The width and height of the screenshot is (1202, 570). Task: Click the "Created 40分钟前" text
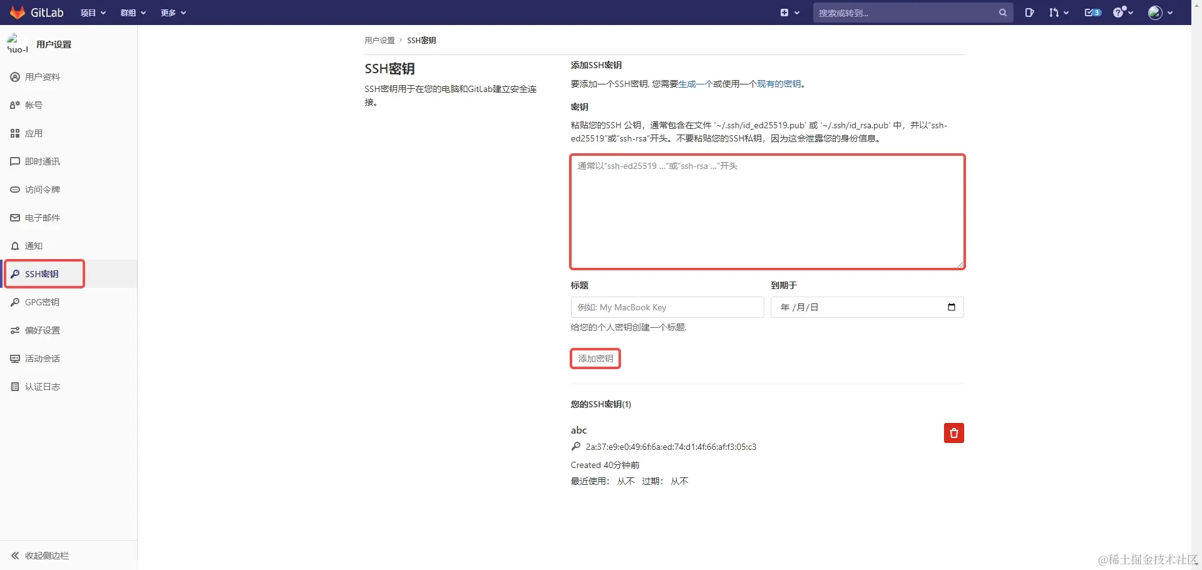point(605,465)
